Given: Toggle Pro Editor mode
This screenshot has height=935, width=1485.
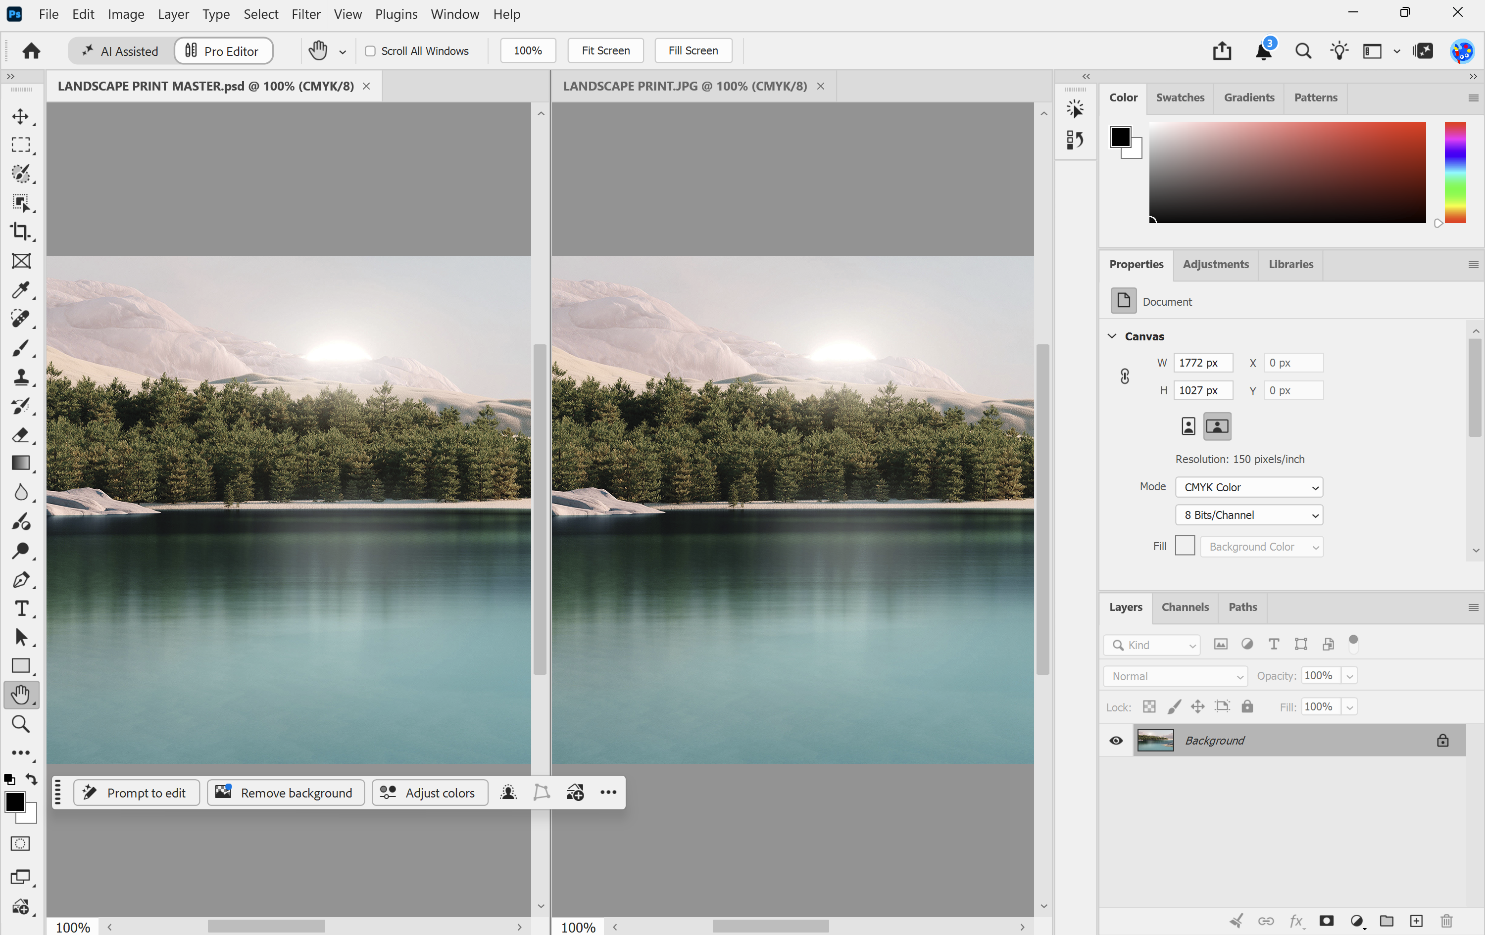Looking at the screenshot, I should 223,50.
